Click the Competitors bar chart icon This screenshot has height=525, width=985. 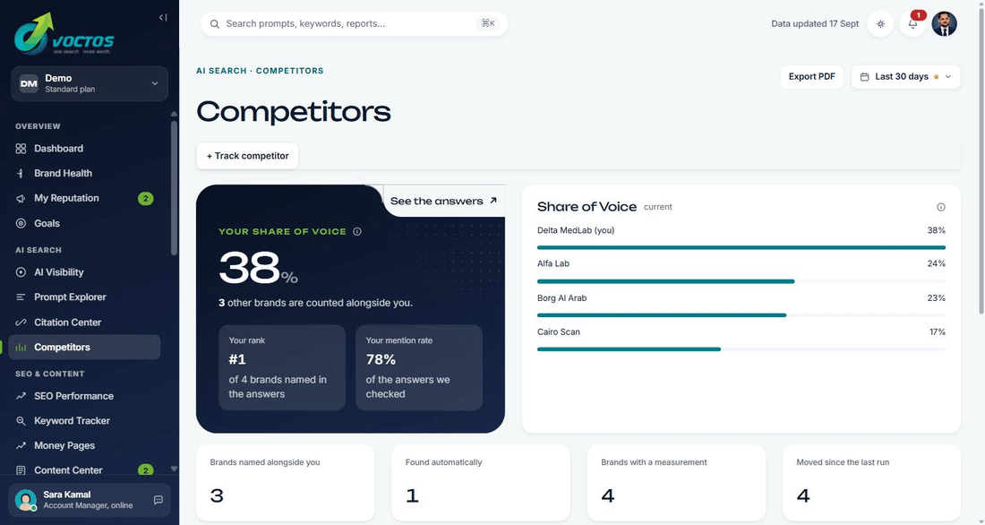coord(21,347)
